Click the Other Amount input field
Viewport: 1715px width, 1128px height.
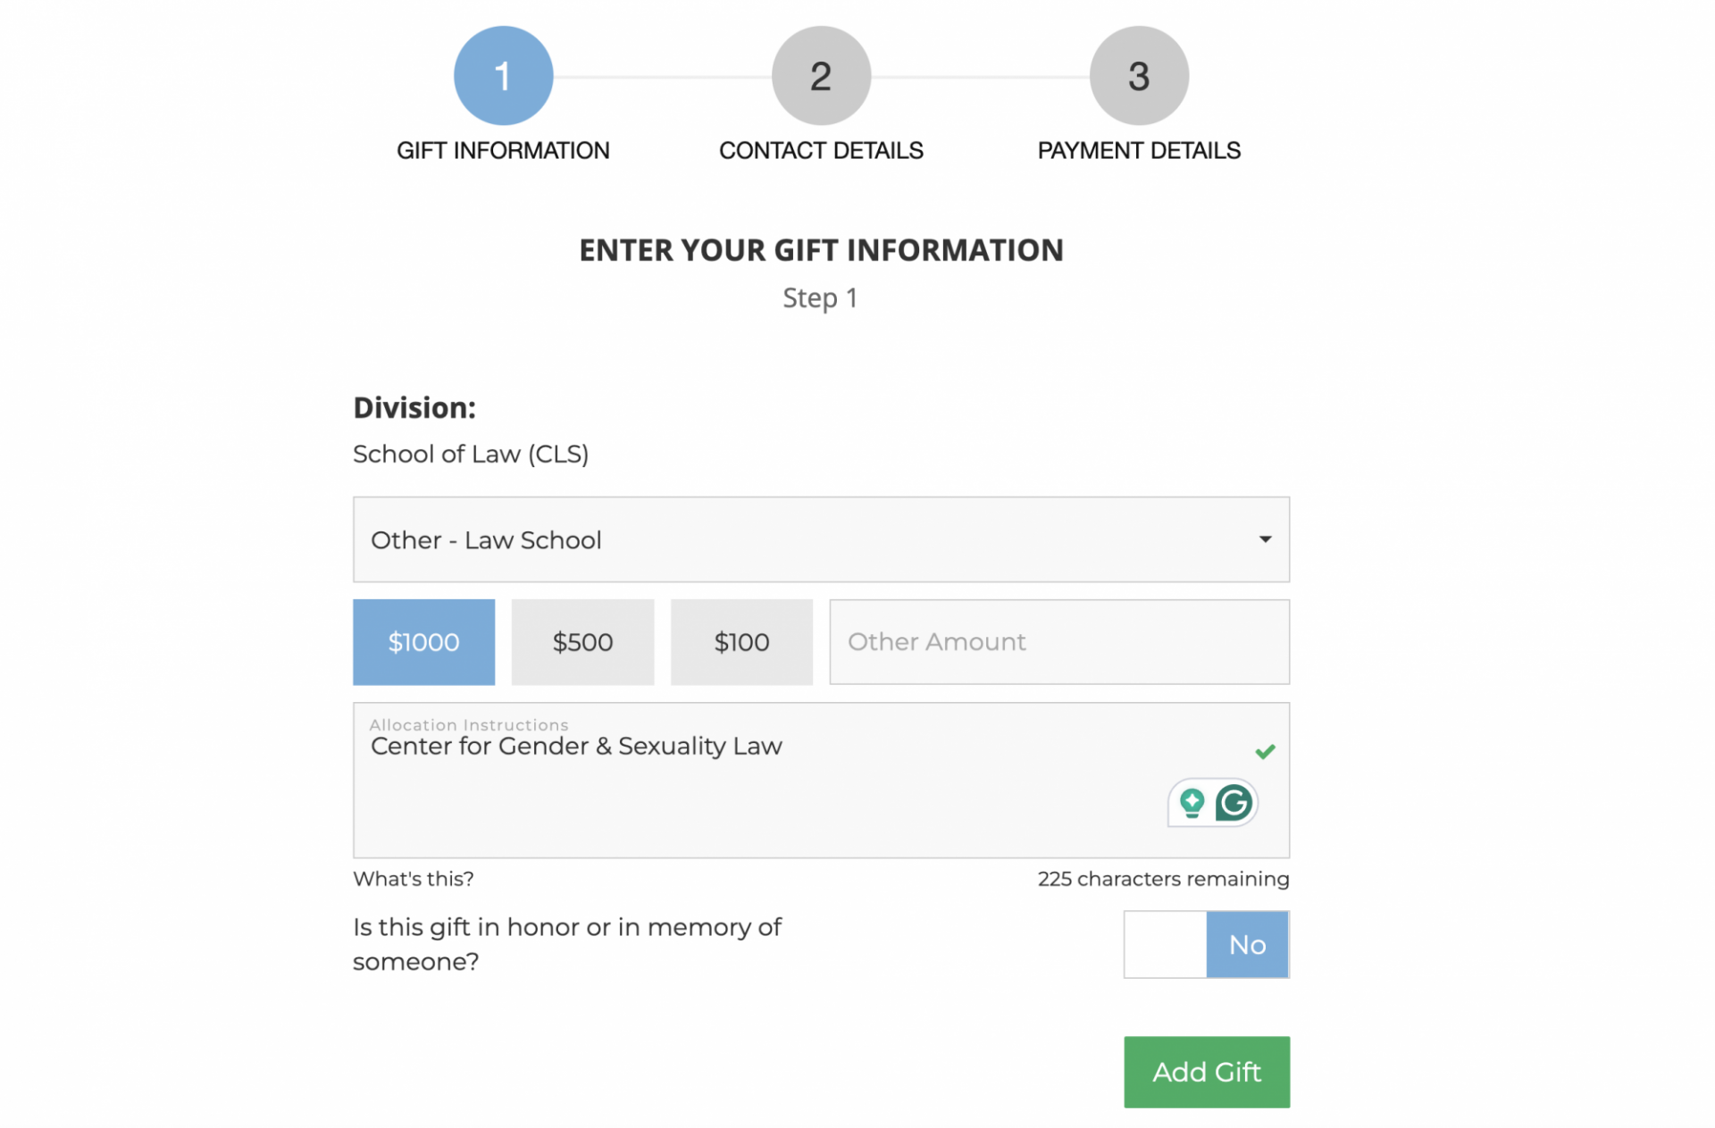(1059, 641)
